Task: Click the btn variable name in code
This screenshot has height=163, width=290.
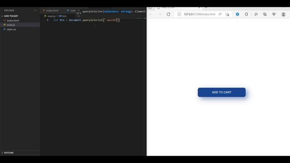Action: click(62, 20)
